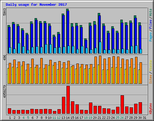Click the red KBytes bar for day 15
154x121 pixels.
[72, 108]
